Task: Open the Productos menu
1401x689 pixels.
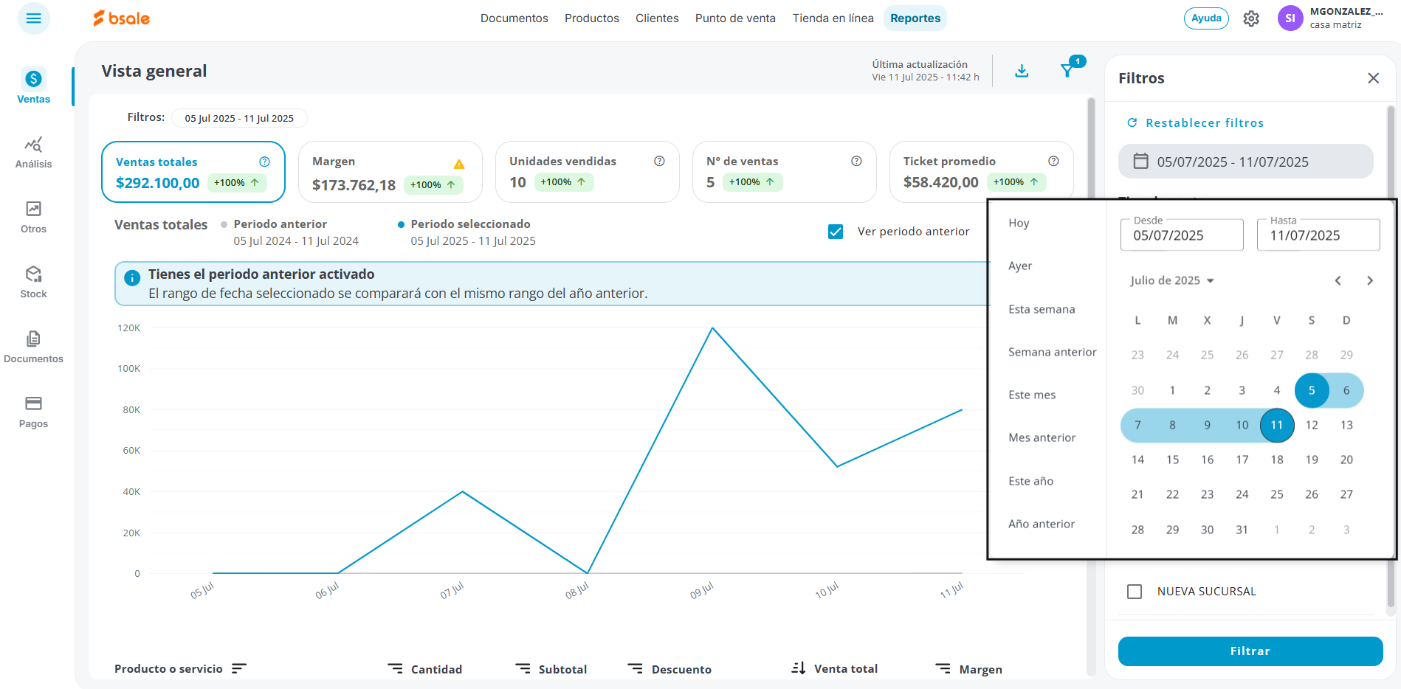Action: (x=592, y=18)
